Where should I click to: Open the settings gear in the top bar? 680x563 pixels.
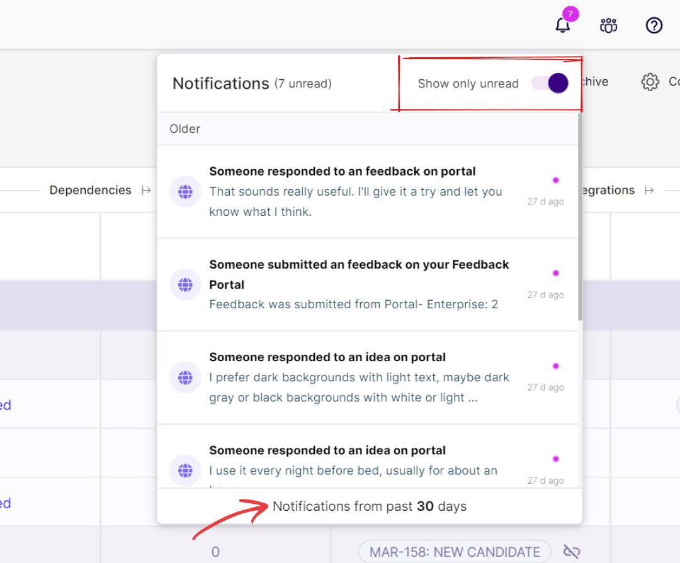[x=649, y=81]
